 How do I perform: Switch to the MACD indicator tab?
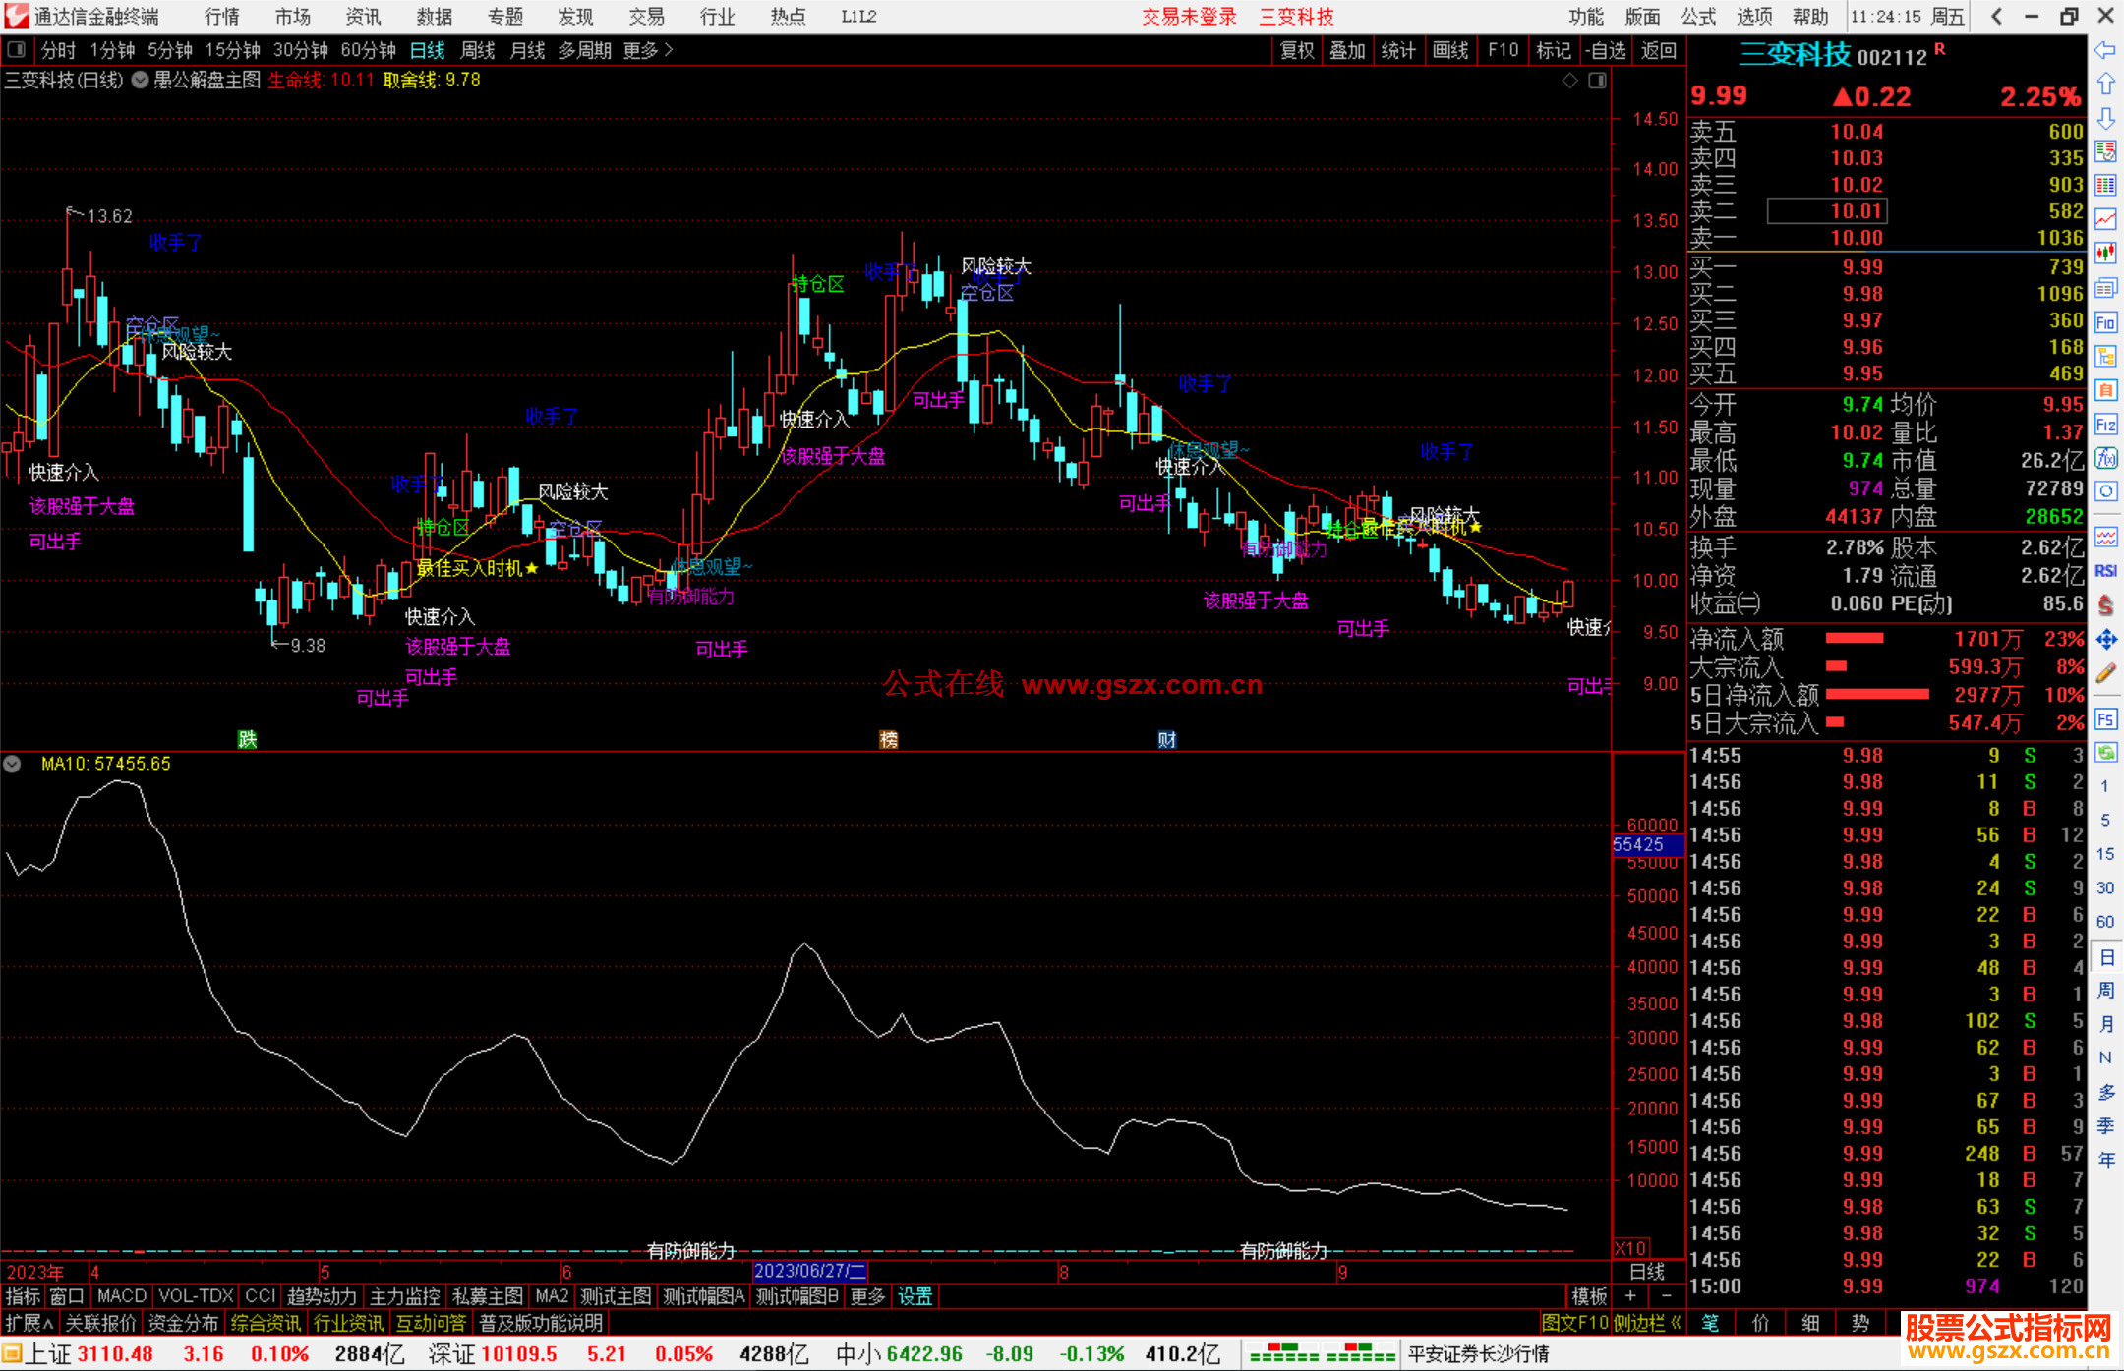click(121, 1296)
